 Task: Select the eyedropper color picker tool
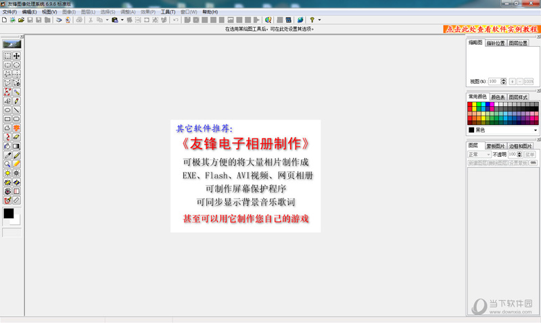click(x=7, y=155)
